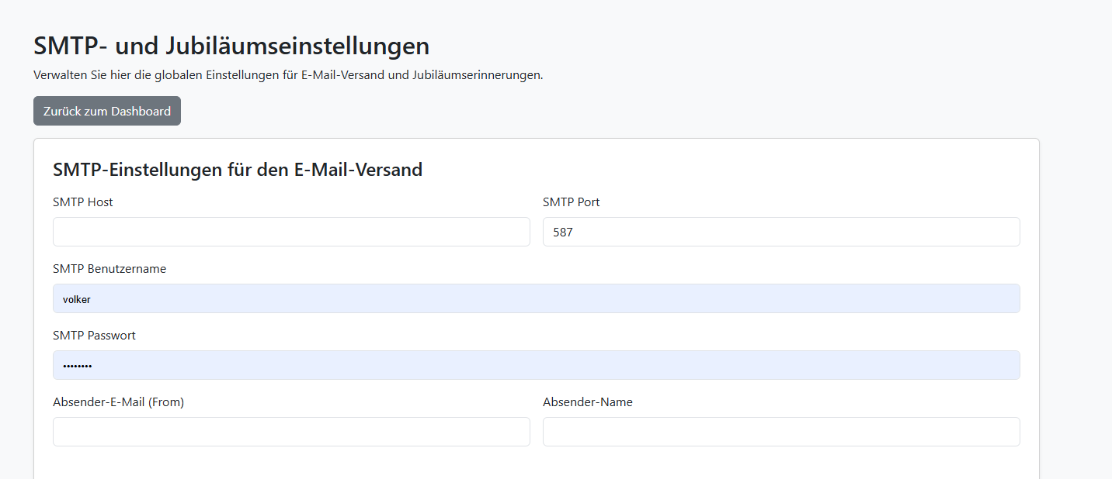
Task: Select the SMTP Benutzername field with volker
Action: tap(536, 298)
